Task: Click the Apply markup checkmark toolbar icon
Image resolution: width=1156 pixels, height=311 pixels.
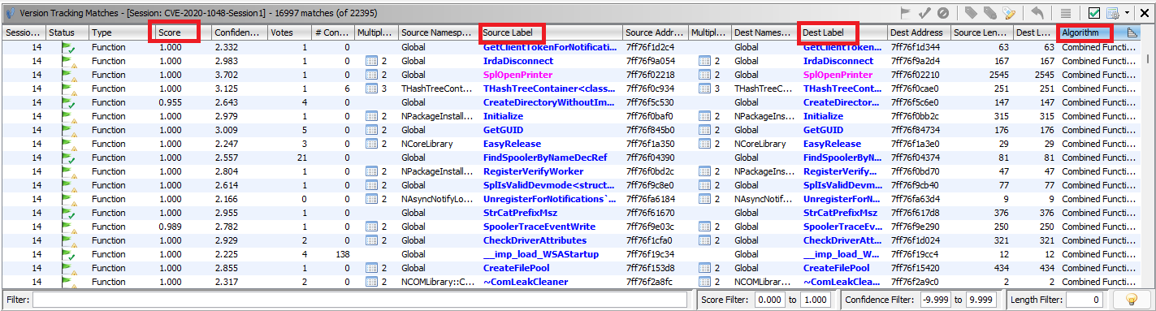Action: click(x=924, y=13)
